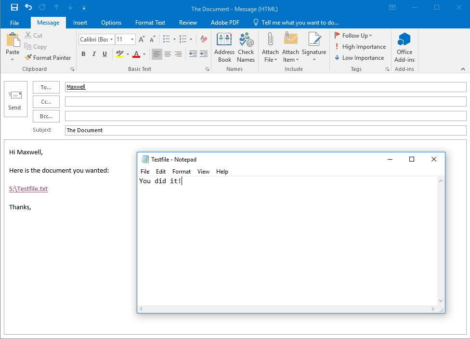The width and height of the screenshot is (470, 339).
Task: Open the File tab
Action: 14,23
